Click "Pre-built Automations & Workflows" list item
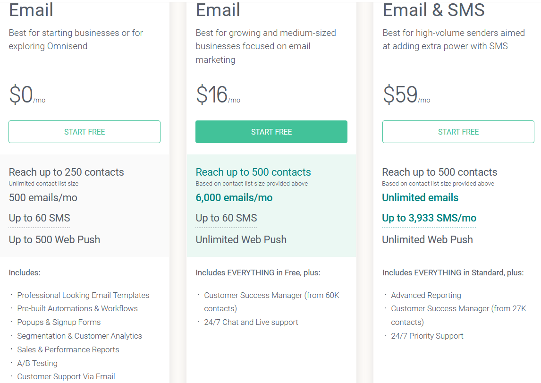 click(x=77, y=309)
